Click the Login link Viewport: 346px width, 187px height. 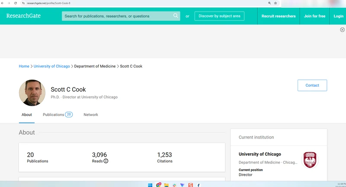click(338, 16)
